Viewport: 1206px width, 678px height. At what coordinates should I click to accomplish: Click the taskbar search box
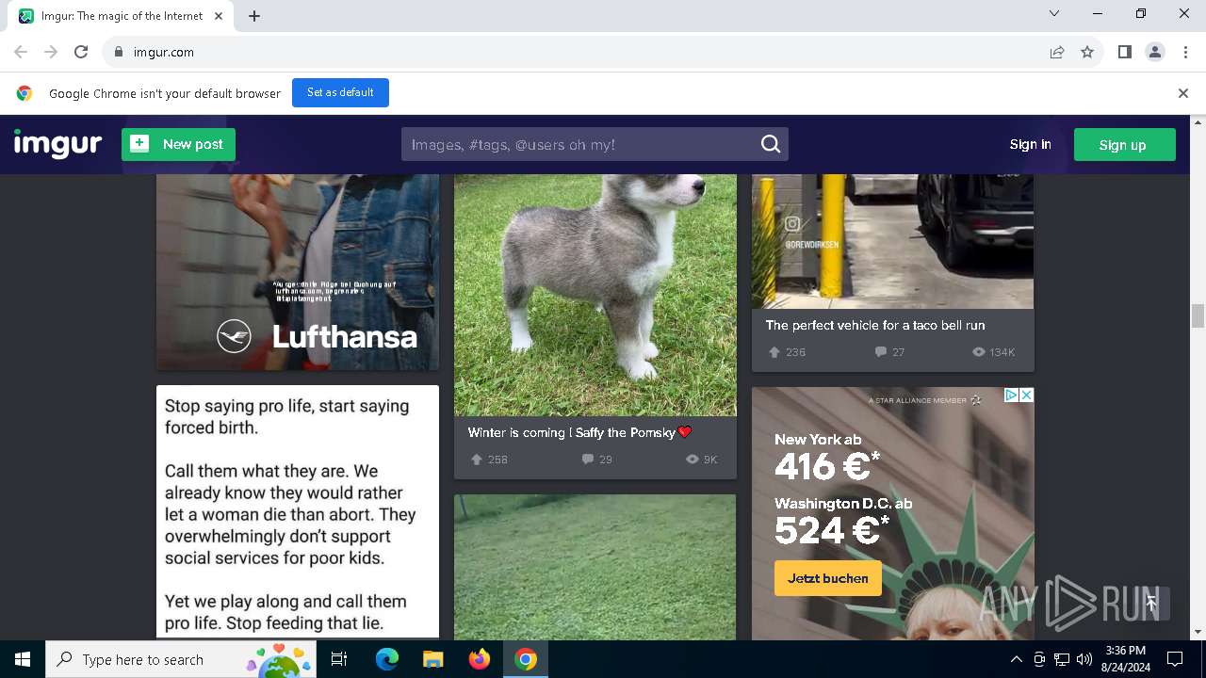(x=182, y=659)
